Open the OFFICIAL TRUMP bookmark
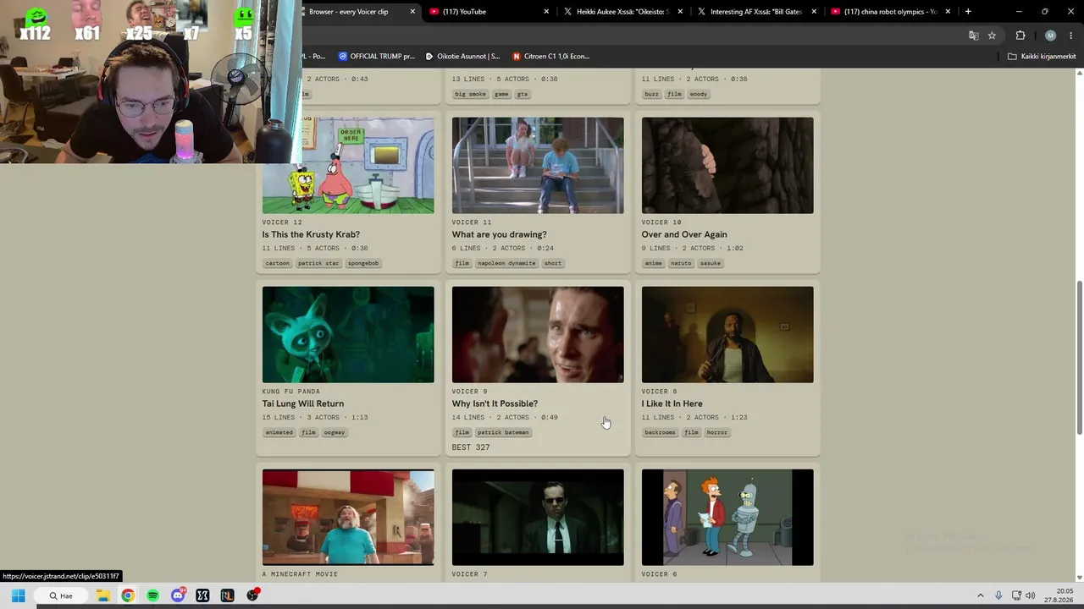 pyautogui.click(x=376, y=57)
